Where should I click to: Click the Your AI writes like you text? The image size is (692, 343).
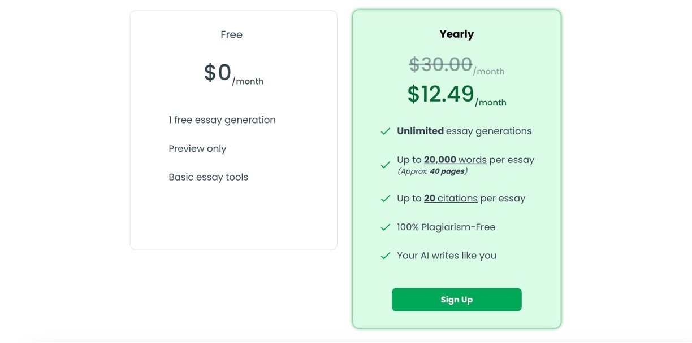click(x=447, y=256)
